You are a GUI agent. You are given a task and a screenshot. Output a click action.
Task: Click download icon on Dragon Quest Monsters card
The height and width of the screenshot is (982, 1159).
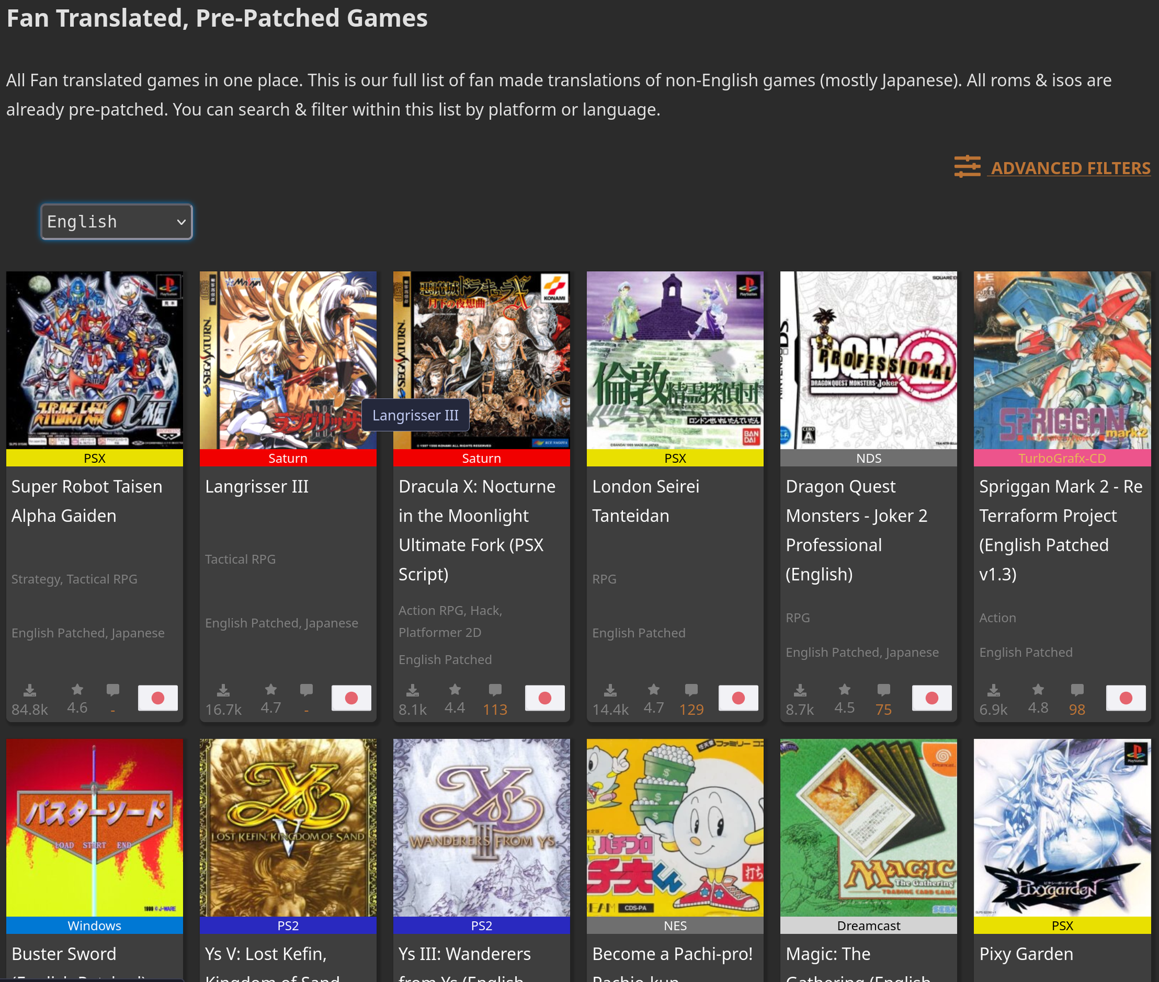(x=800, y=690)
